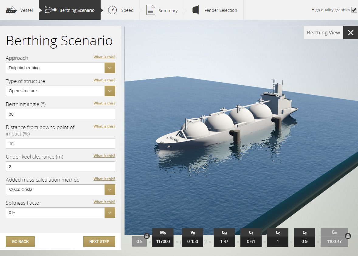Open the Added mass calculation method dropdown
The height and width of the screenshot is (256, 358).
[110, 189]
